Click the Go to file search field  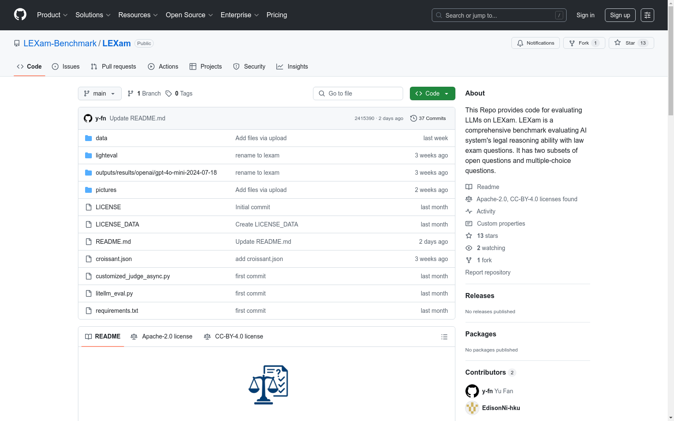(358, 93)
